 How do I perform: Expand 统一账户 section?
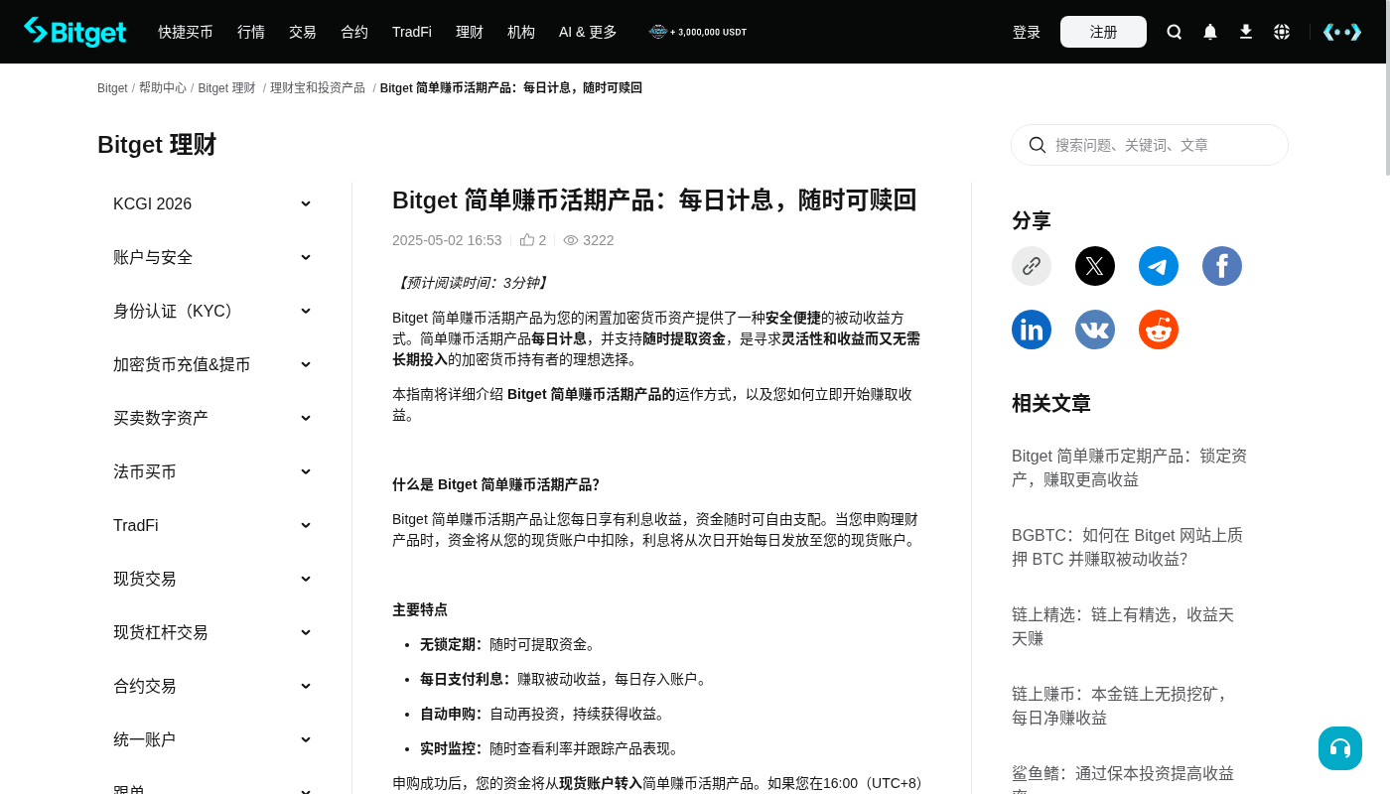point(212,739)
